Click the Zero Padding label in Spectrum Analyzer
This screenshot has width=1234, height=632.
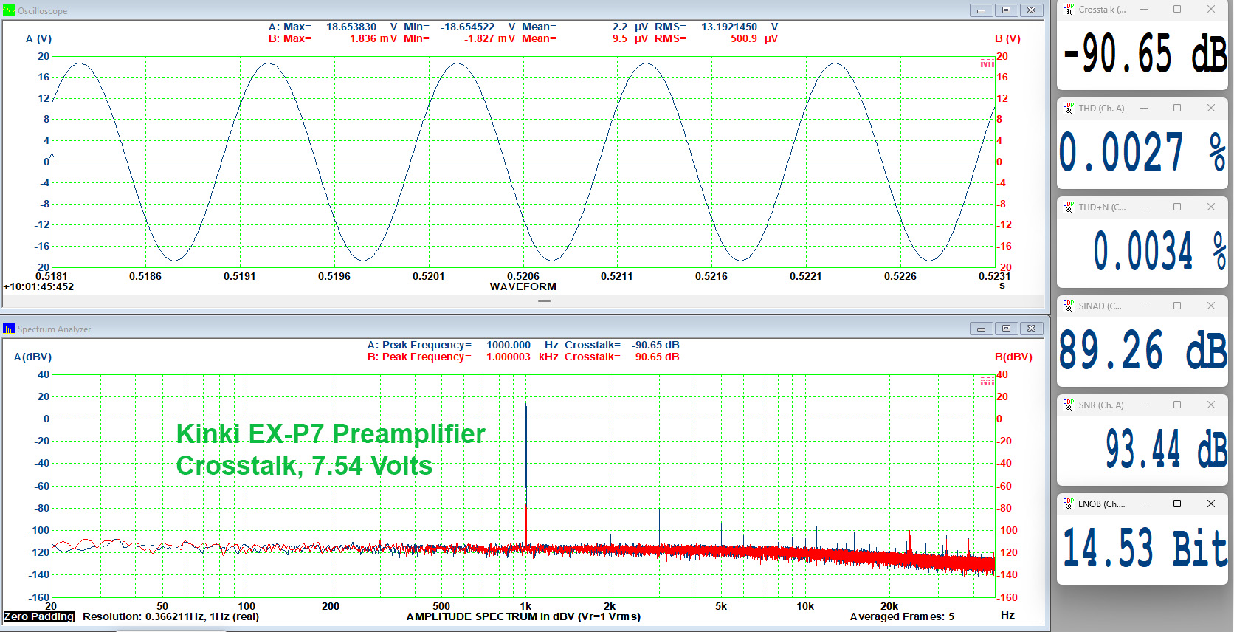pyautogui.click(x=39, y=616)
